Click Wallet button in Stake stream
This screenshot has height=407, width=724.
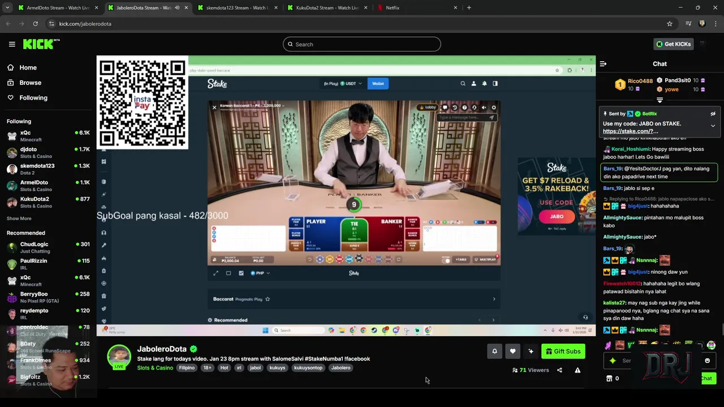pyautogui.click(x=378, y=84)
